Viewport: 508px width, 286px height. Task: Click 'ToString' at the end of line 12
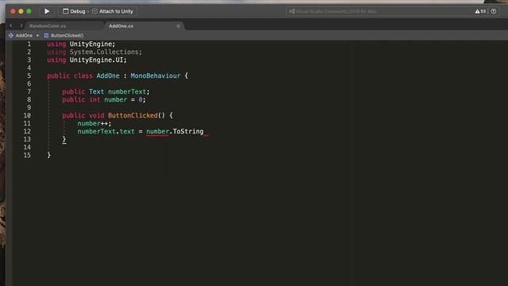pyautogui.click(x=188, y=131)
